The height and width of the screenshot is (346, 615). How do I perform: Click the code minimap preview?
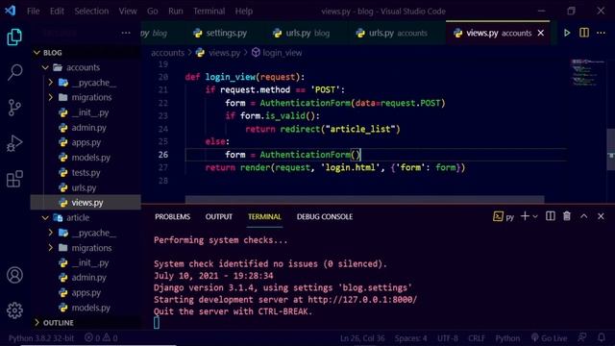587,73
